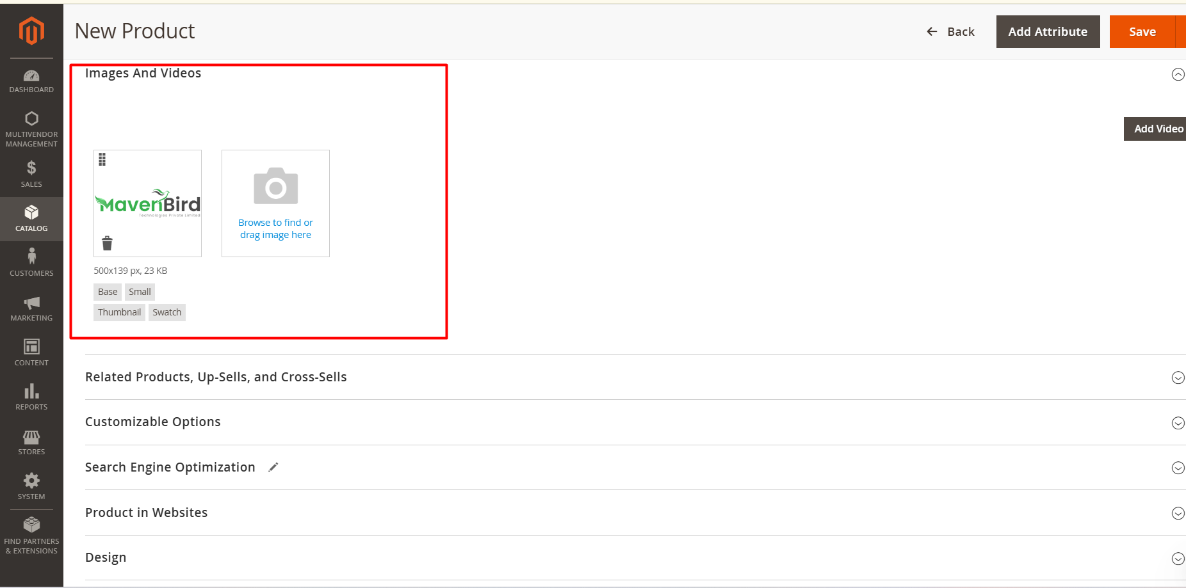Open Find Partners & Extensions
Viewport: 1186px width, 588px height.
click(31, 536)
